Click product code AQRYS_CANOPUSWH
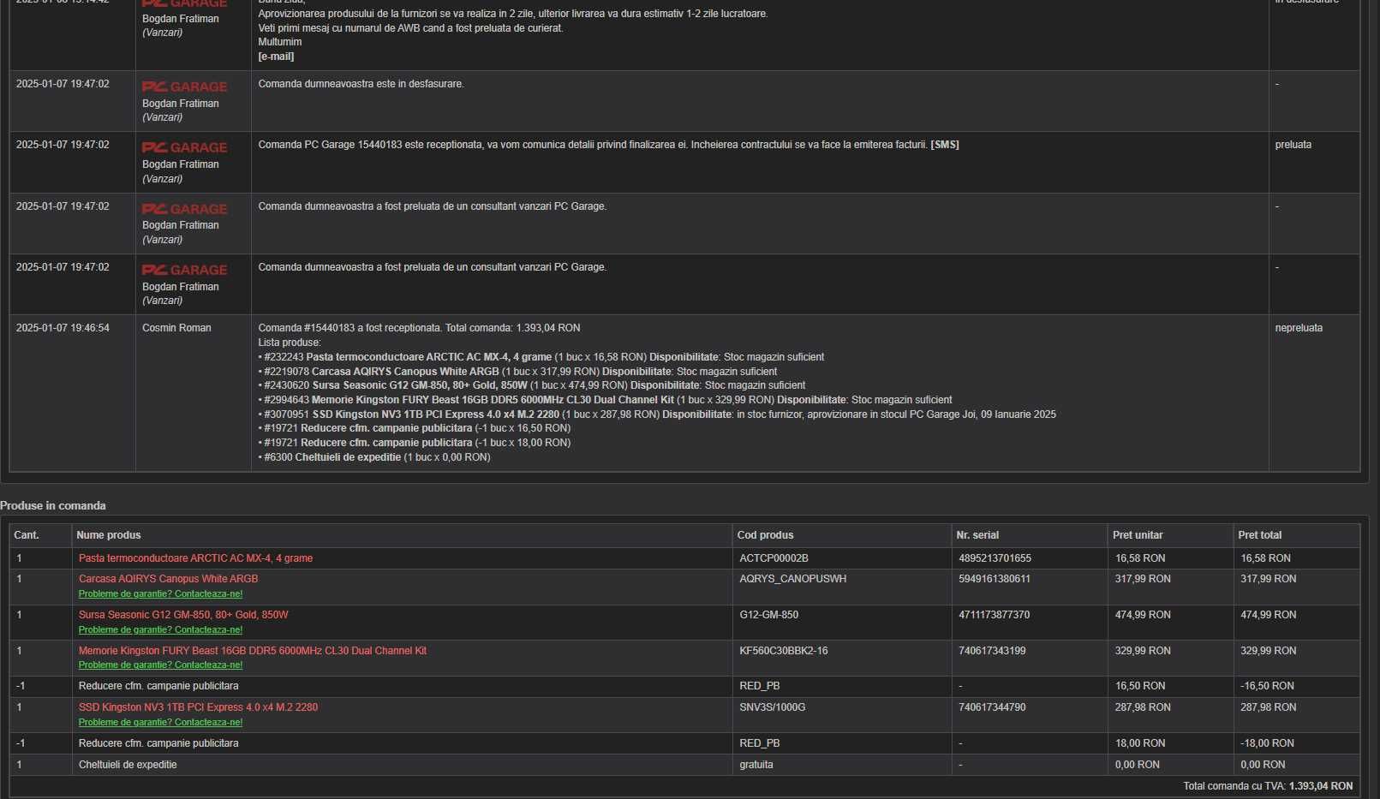Screen dimensions: 1380x799 click(792, 579)
